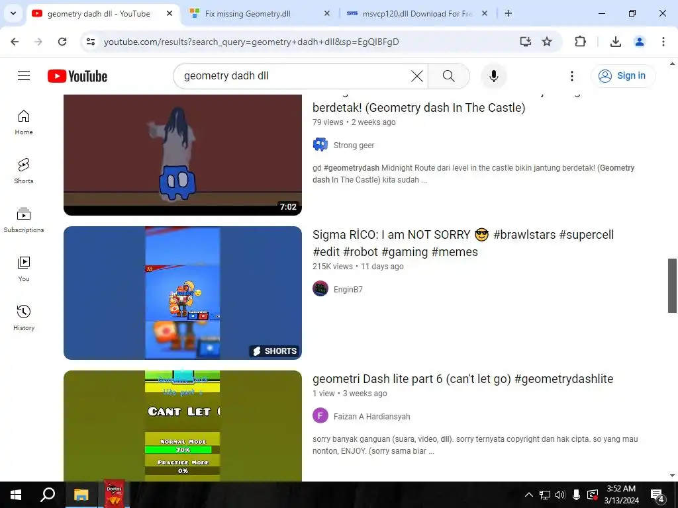
Task: Open the EnginB7 channel link
Action: (x=348, y=290)
